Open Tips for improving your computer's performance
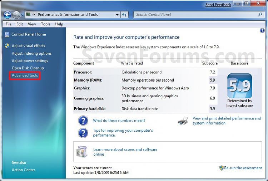 coord(123,133)
